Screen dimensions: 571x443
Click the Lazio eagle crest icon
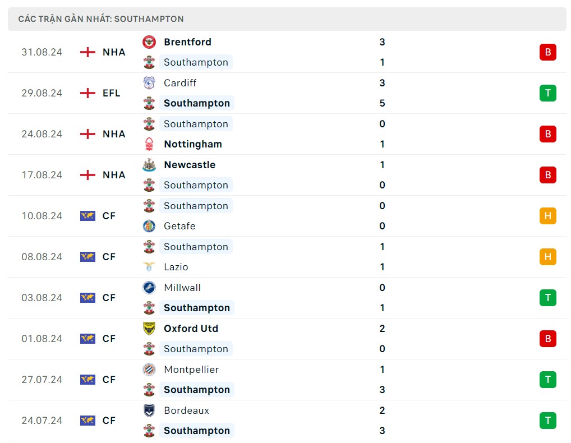point(149,267)
